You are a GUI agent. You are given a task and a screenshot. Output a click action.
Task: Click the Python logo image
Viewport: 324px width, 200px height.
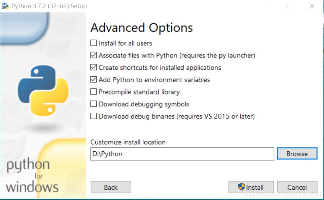pos(43,90)
